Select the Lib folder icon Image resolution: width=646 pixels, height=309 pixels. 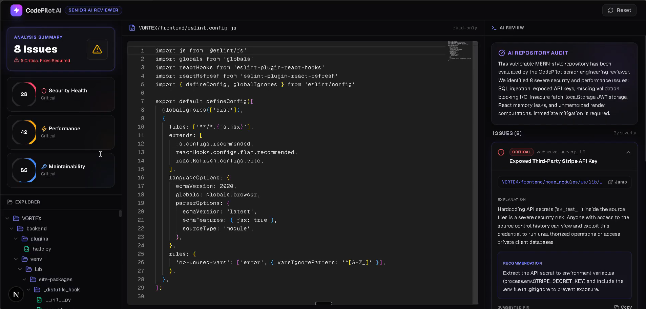click(x=29, y=269)
